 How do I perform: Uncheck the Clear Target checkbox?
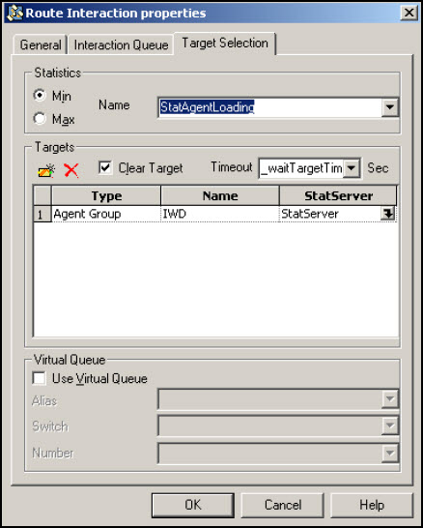[105, 167]
